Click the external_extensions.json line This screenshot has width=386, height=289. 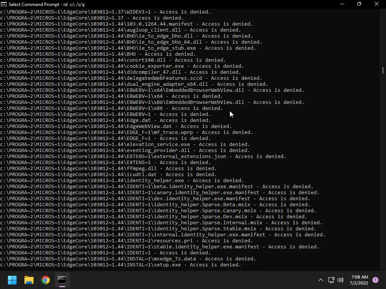(x=143, y=156)
